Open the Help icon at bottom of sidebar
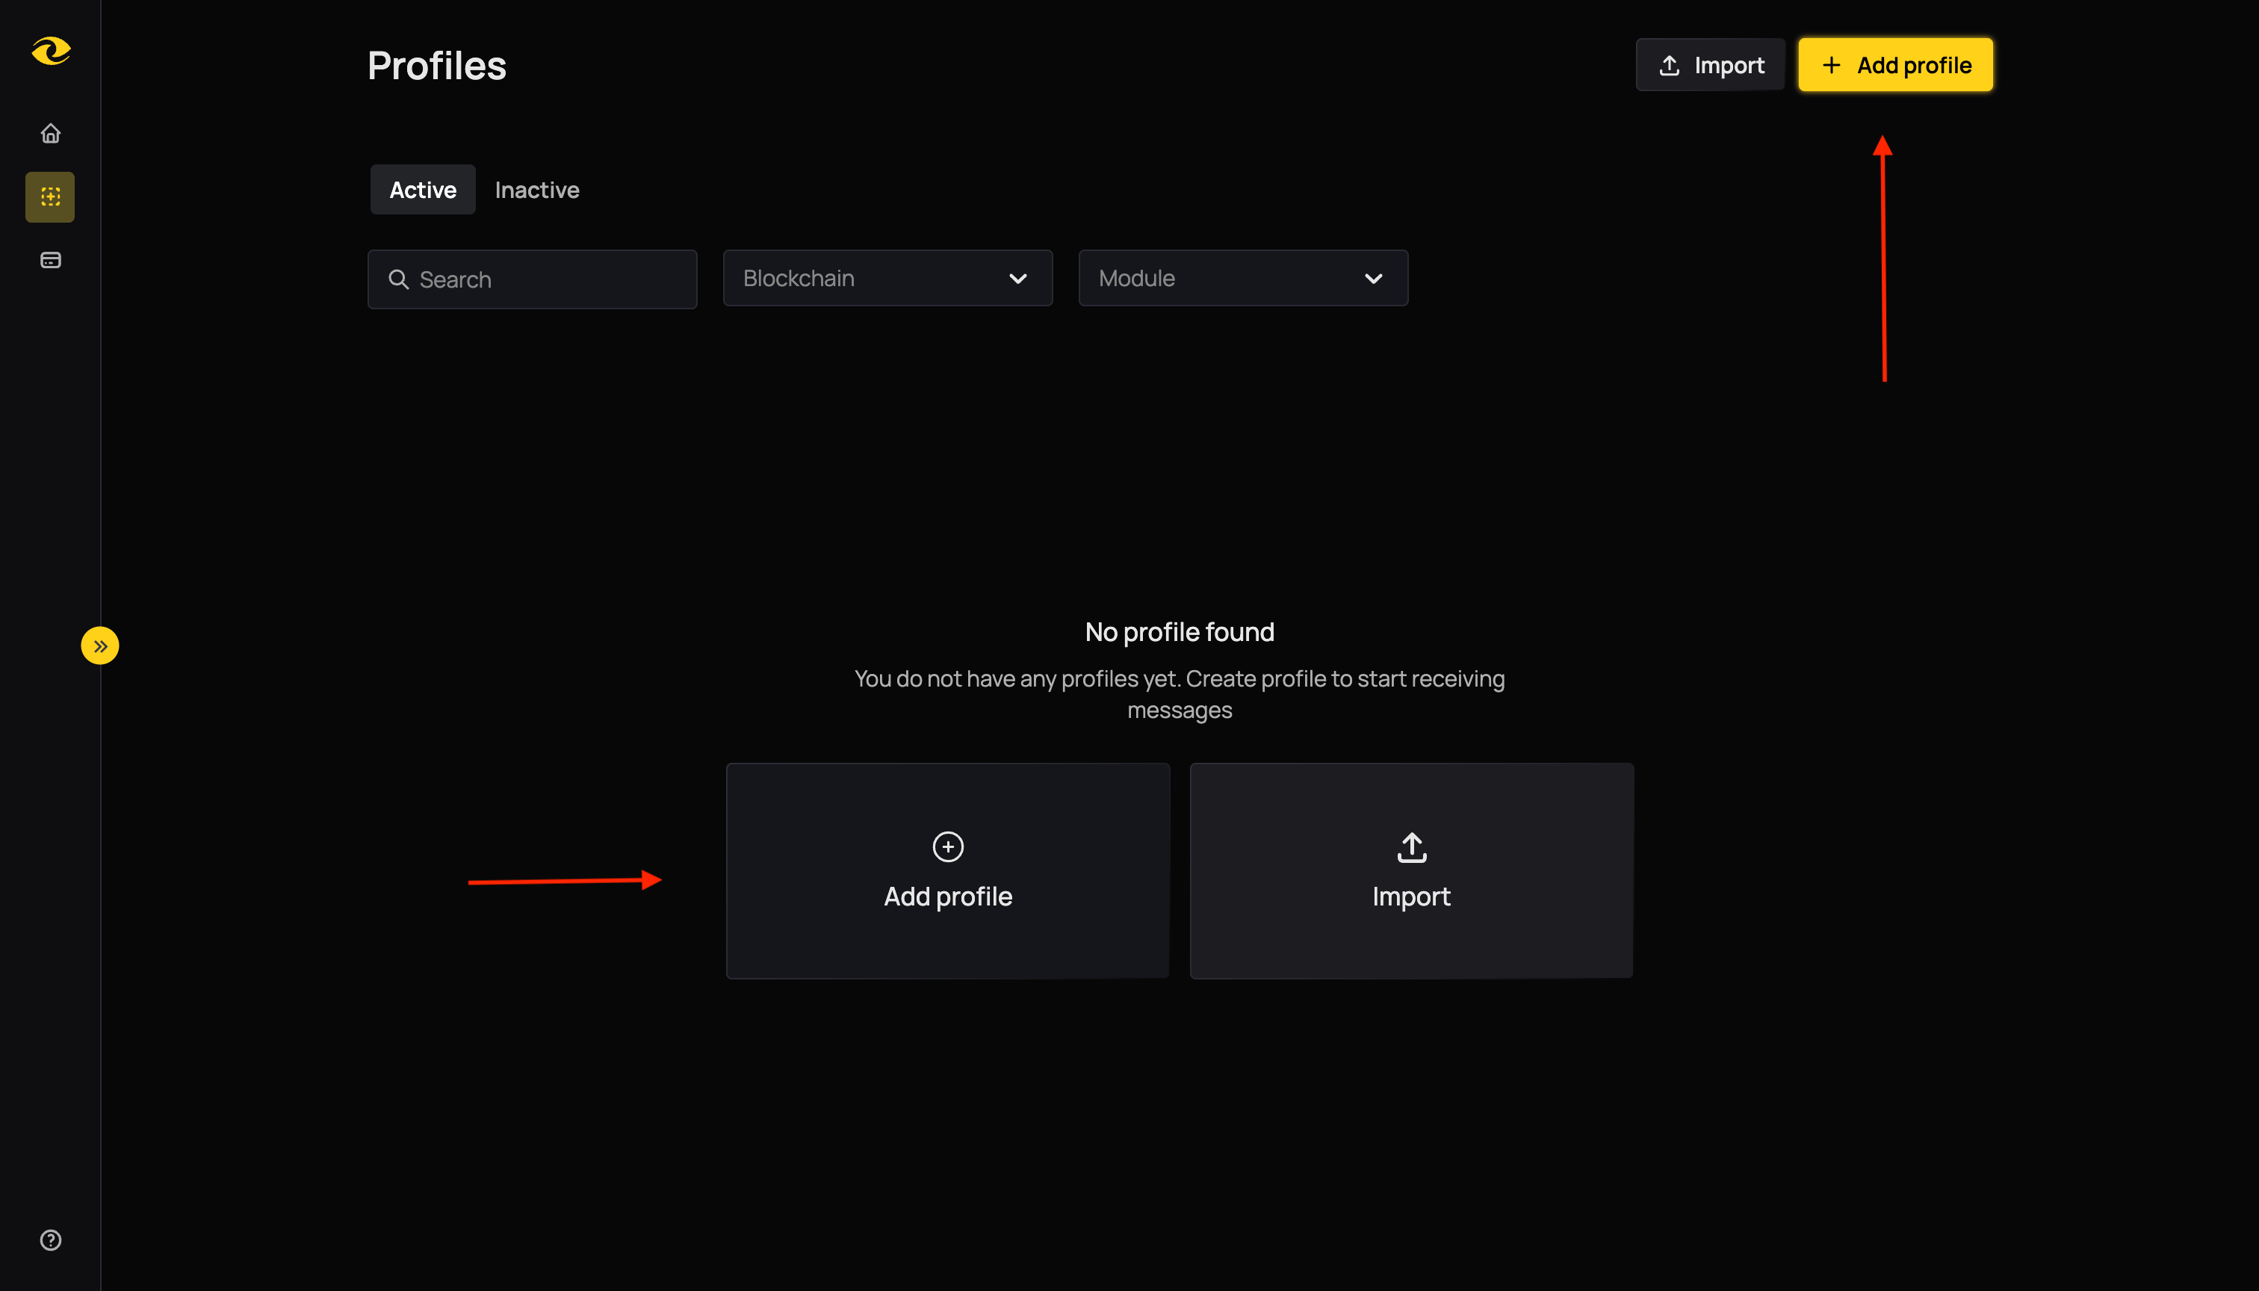Viewport: 2259px width, 1291px height. [x=49, y=1240]
